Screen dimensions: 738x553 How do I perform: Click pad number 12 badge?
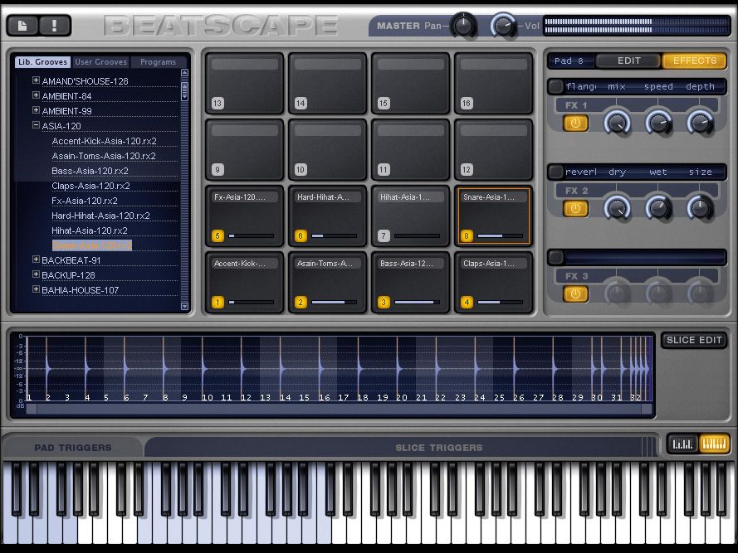[x=467, y=169]
